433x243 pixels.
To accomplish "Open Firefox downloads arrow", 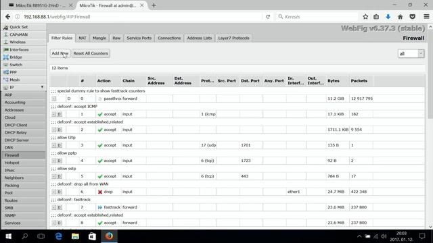I will 388,17.
